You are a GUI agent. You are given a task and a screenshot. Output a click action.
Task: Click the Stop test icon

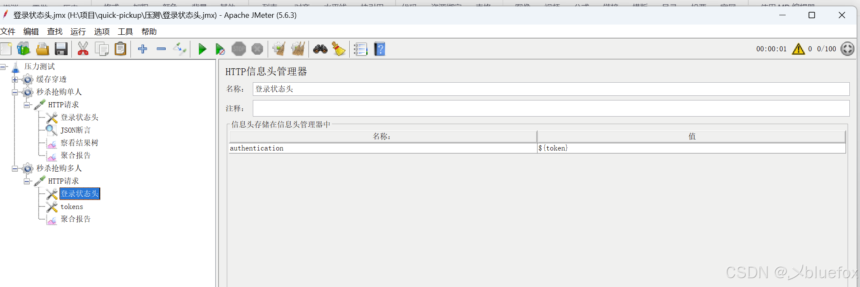pyautogui.click(x=239, y=49)
